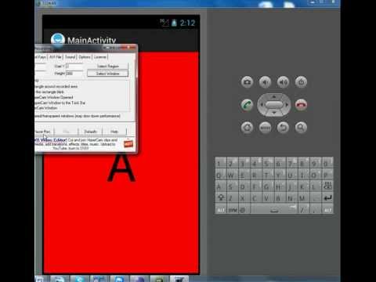This screenshot has width=376, height=282.
Task: Click the Pause Rec. button
Action: pyautogui.click(x=44, y=132)
